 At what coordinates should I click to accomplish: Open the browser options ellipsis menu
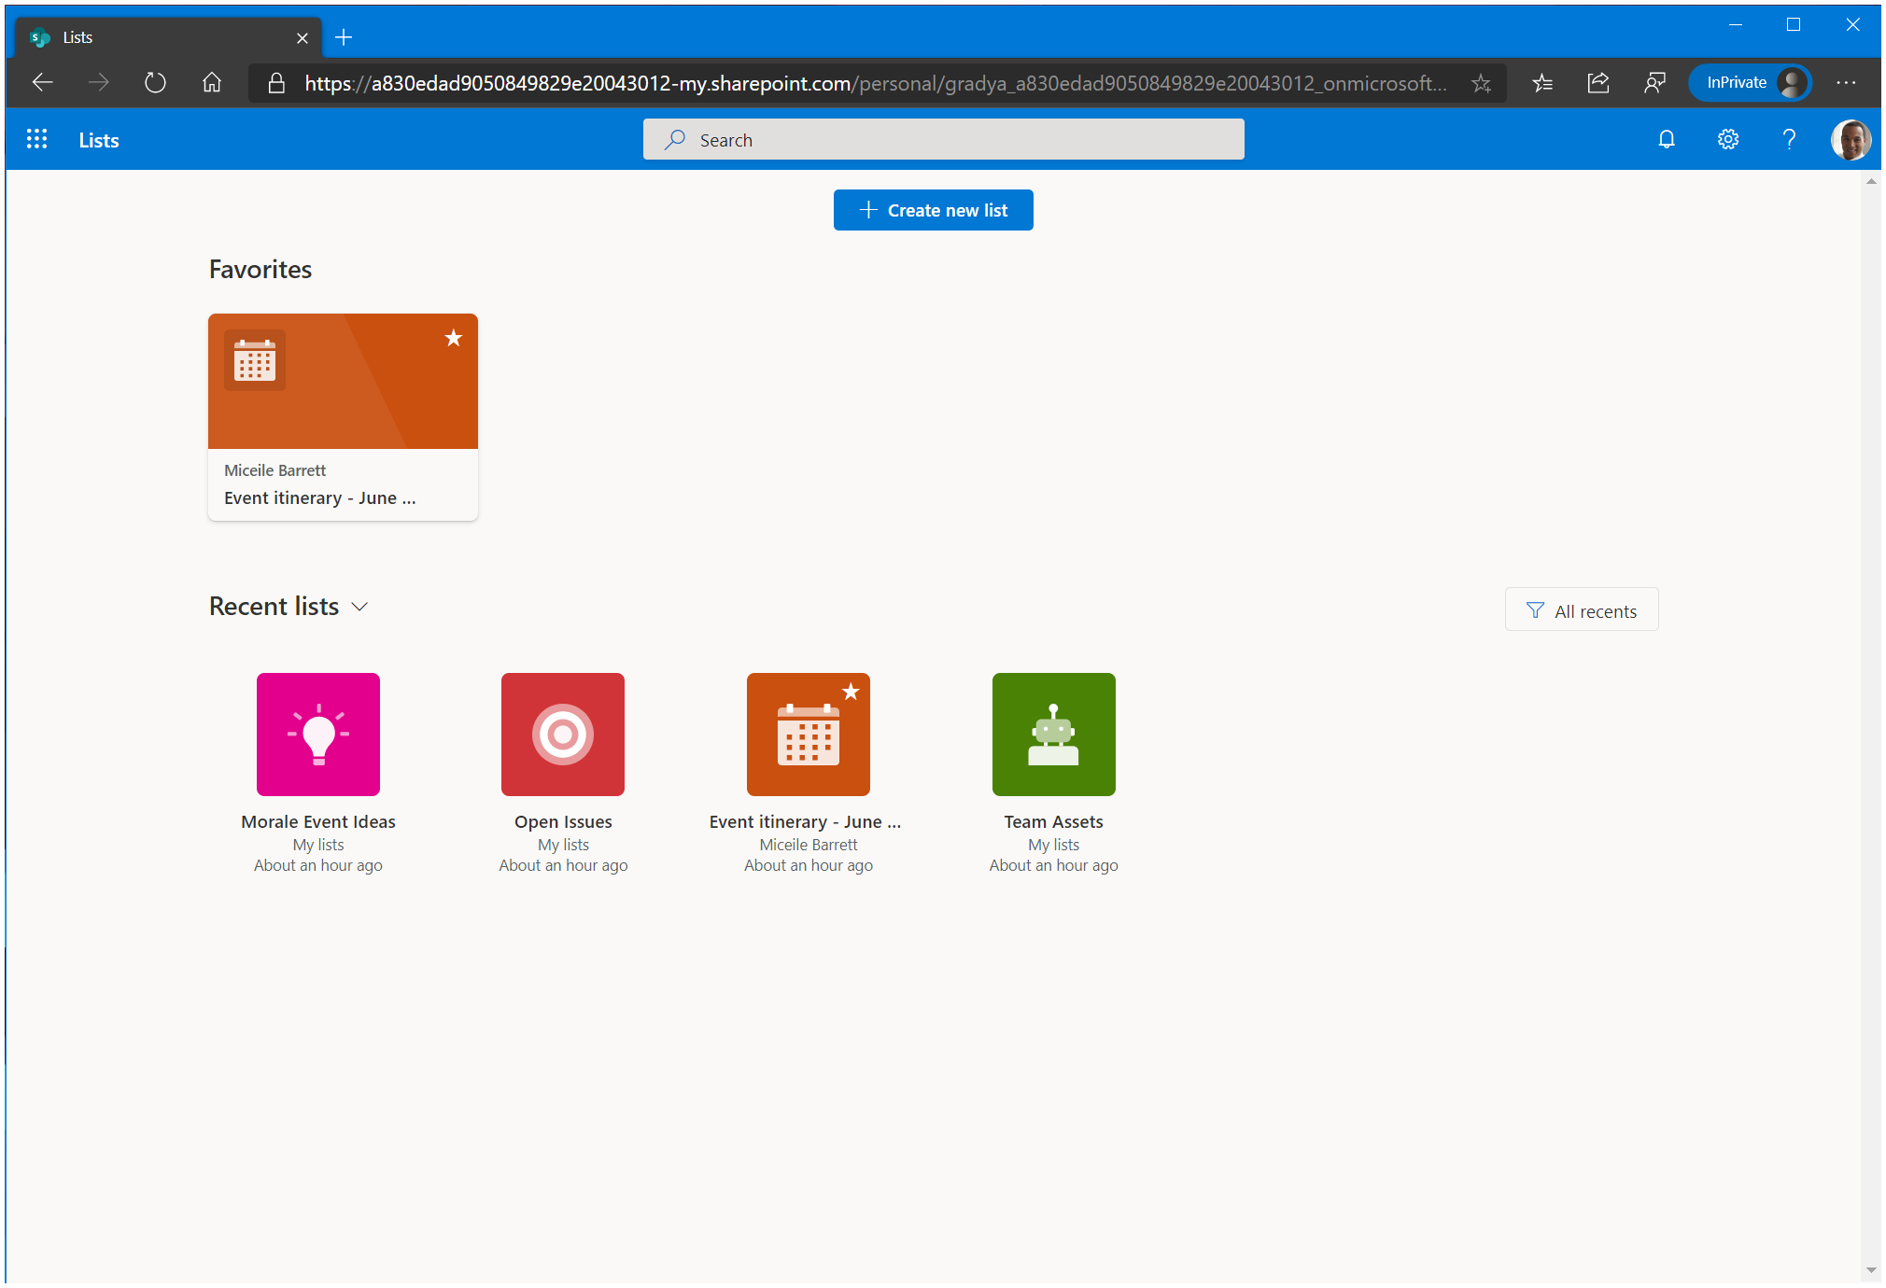click(x=1846, y=82)
